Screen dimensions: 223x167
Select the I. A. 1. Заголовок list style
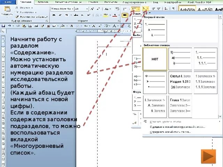[155, 106]
